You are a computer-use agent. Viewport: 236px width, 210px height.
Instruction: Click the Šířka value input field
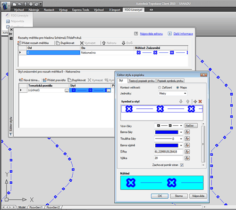(x=169, y=152)
